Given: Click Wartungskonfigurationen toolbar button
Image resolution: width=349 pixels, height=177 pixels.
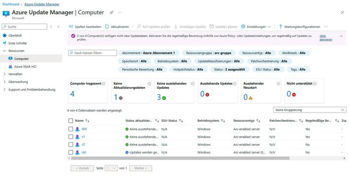Looking at the screenshot, I should pos(299,27).
